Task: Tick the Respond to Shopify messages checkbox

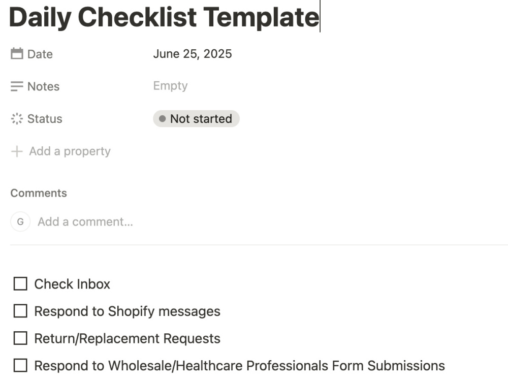Action: (x=20, y=311)
